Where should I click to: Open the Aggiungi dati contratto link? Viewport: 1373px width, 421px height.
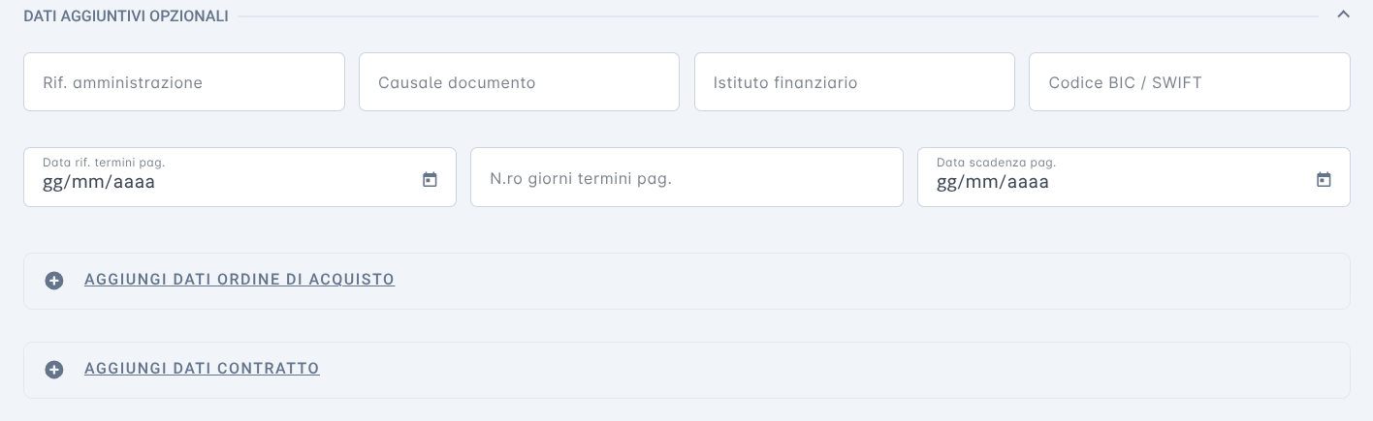[202, 369]
